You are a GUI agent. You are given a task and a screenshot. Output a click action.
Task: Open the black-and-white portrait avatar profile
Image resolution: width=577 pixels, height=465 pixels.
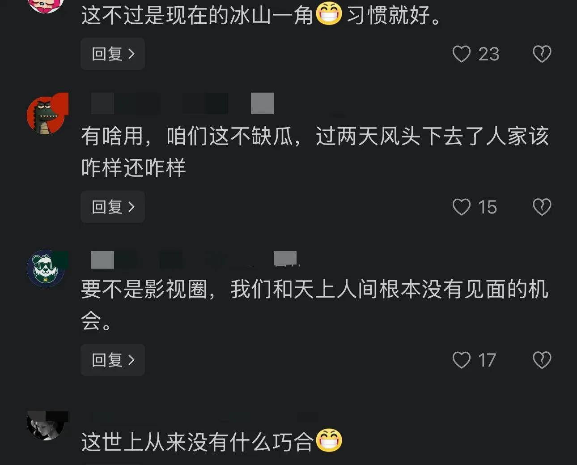[x=47, y=426]
